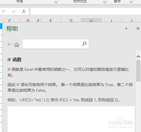Click the Help pane scrollbar thumb
The width and height of the screenshot is (141, 132).
[x=138, y=71]
